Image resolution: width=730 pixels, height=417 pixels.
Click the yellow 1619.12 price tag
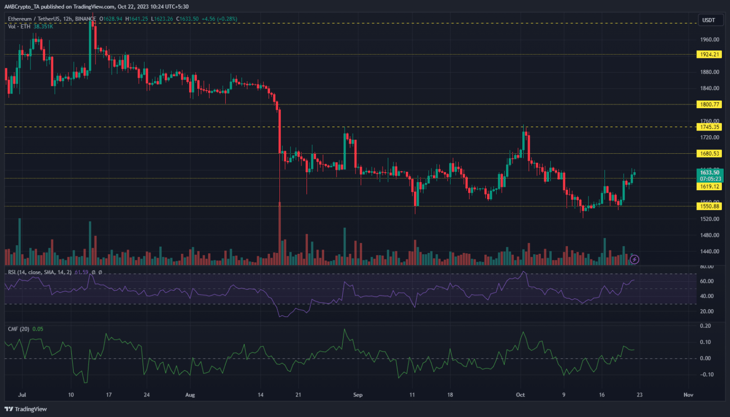coord(710,186)
